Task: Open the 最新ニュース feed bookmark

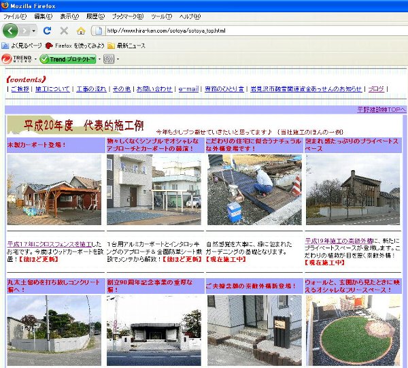Action: (126, 46)
